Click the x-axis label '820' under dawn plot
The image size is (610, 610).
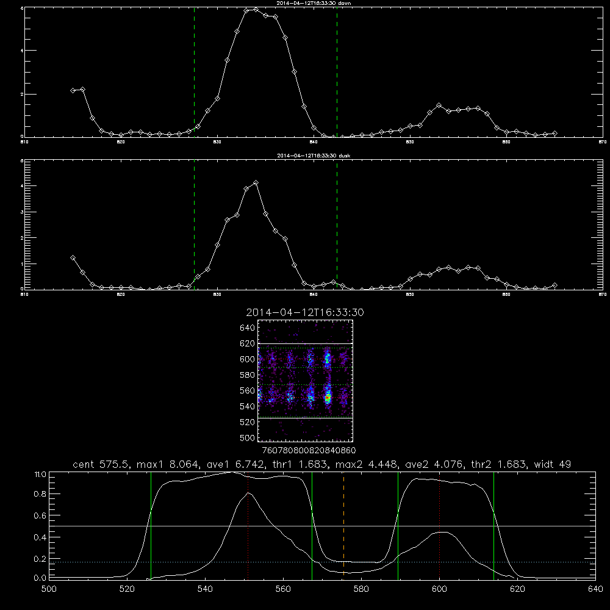pos(121,142)
